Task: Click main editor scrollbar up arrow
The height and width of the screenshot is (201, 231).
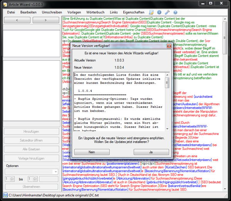Action: tap(225, 19)
